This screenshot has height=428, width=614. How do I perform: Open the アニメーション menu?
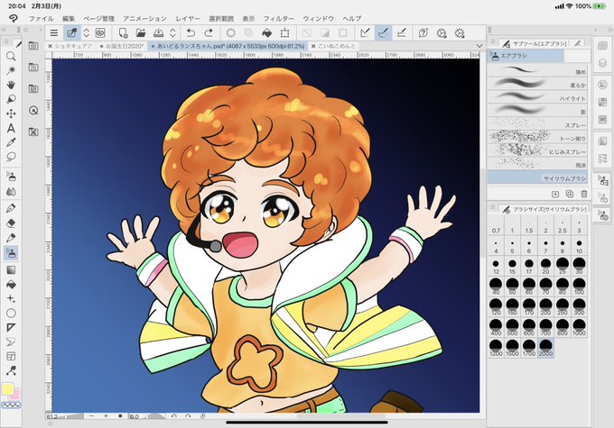coord(144,18)
